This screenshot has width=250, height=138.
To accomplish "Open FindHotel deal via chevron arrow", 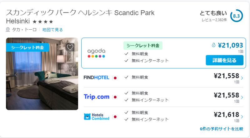I will coord(242,78).
